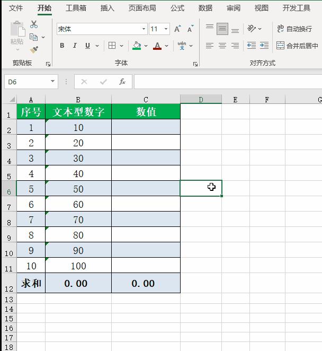This screenshot has width=322, height=351.
Task: Switch to the 插入 tab
Action: coord(107,8)
